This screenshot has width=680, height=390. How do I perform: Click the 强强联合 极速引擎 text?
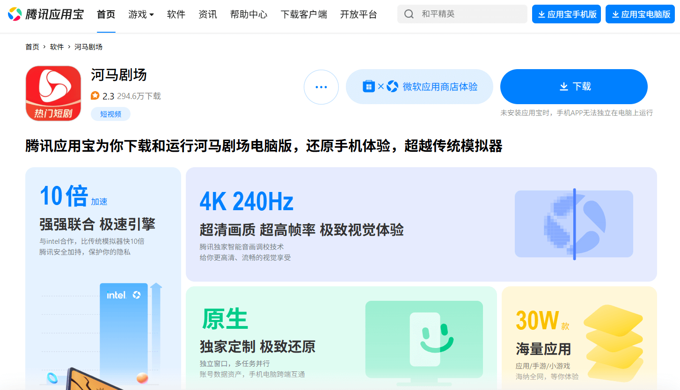(97, 224)
